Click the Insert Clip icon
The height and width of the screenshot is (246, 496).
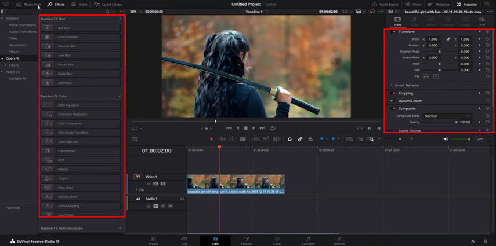(x=256, y=139)
